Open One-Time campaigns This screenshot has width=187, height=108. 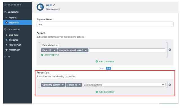(14, 35)
